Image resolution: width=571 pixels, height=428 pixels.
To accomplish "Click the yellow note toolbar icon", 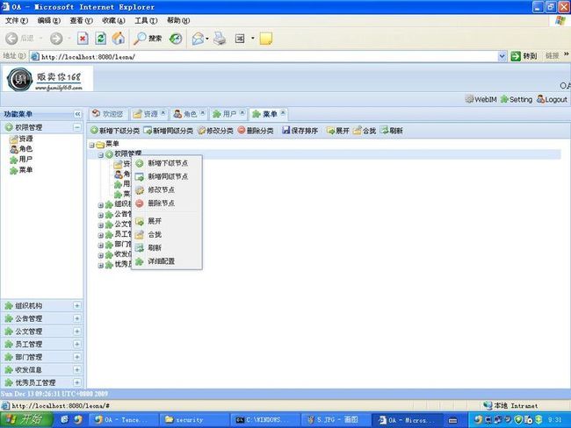I will 265,39.
